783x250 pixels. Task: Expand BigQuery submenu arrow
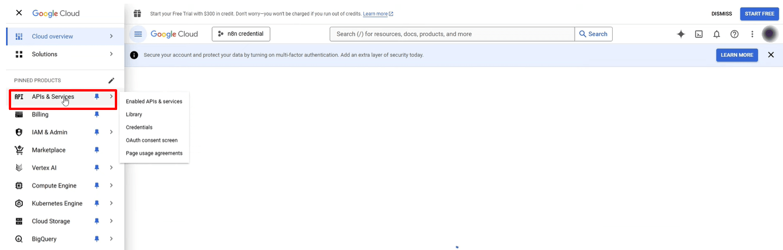pos(111,239)
